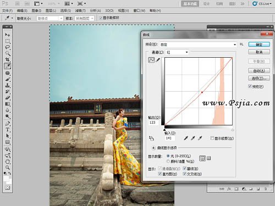Screen dimensions: 275x206
Task: Open the 取样大小 sample size dropdown
Action: click(x=50, y=18)
